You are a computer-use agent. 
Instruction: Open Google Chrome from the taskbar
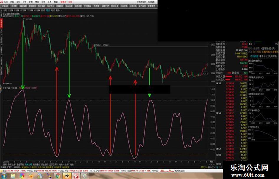[58, 176]
